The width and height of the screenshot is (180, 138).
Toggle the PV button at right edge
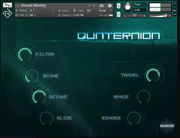[175, 15]
